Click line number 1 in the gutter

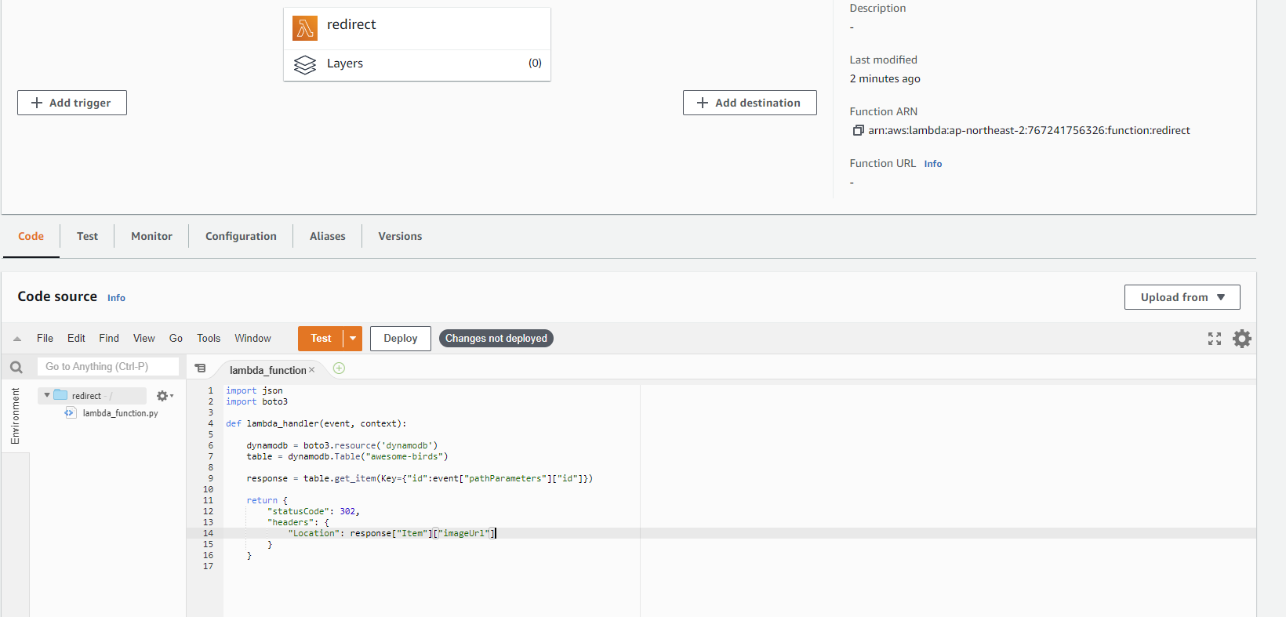click(210, 390)
